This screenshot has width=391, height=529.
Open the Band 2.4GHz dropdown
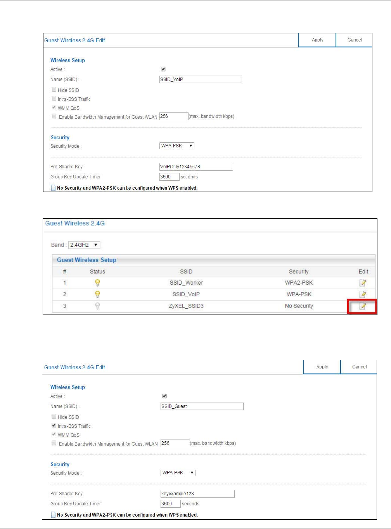click(84, 245)
